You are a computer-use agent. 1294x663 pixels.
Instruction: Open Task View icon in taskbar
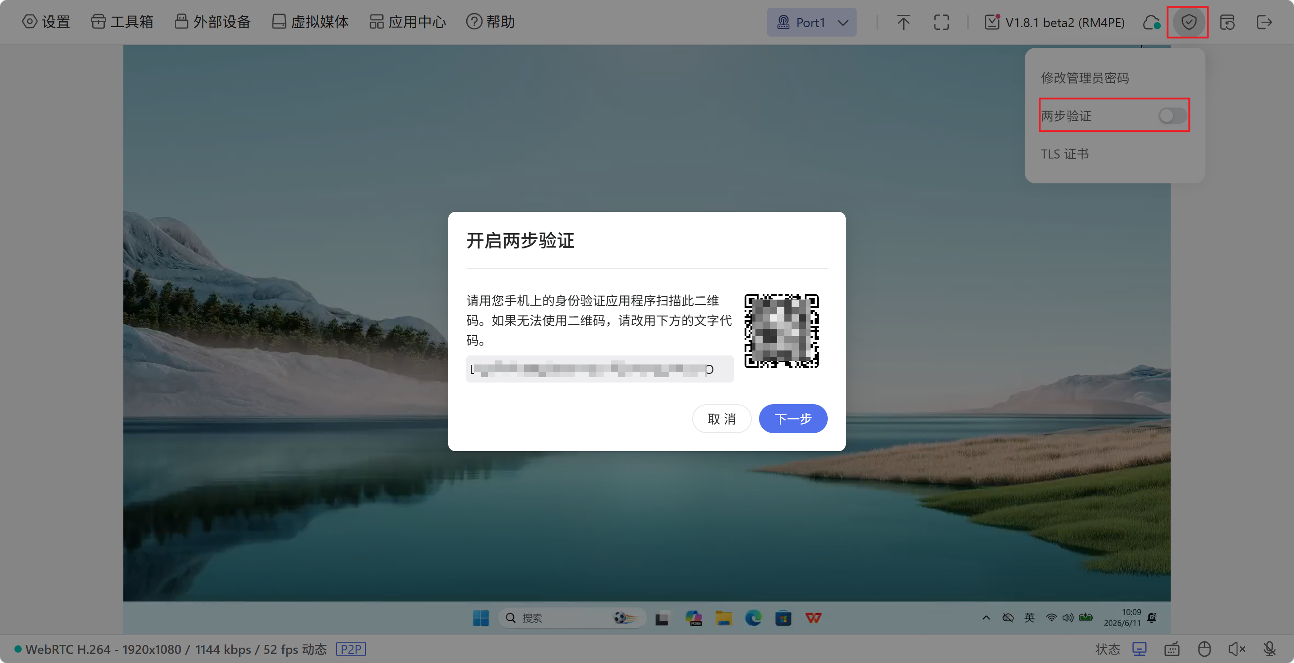[x=662, y=618]
